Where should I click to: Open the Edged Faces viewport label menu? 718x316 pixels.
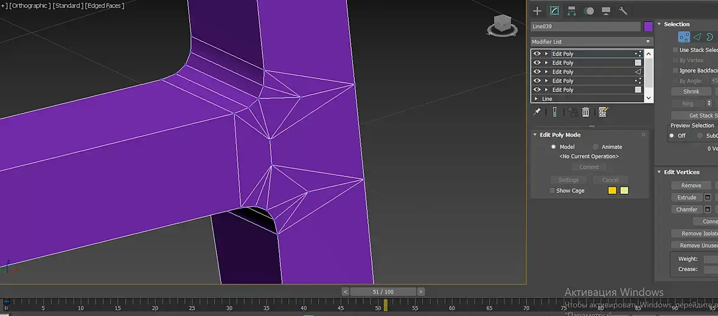click(x=105, y=5)
